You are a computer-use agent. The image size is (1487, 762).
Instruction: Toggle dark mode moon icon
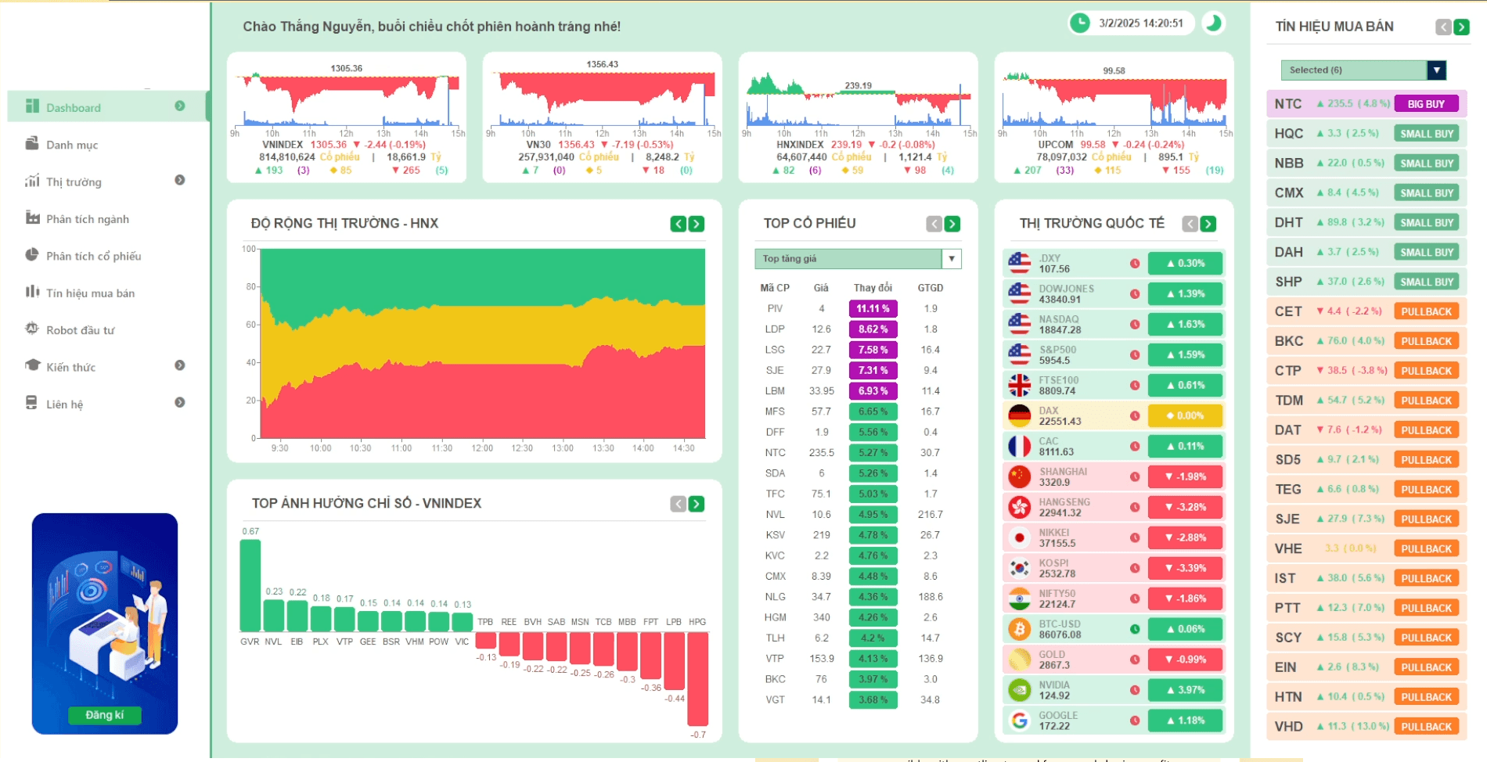coord(1213,23)
